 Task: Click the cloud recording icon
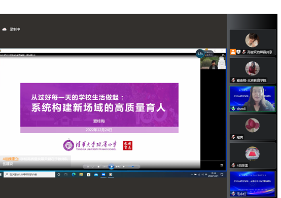(5, 29)
